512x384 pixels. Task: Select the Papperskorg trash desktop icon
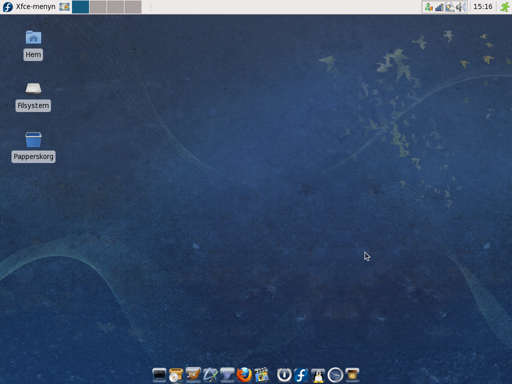tap(33, 139)
